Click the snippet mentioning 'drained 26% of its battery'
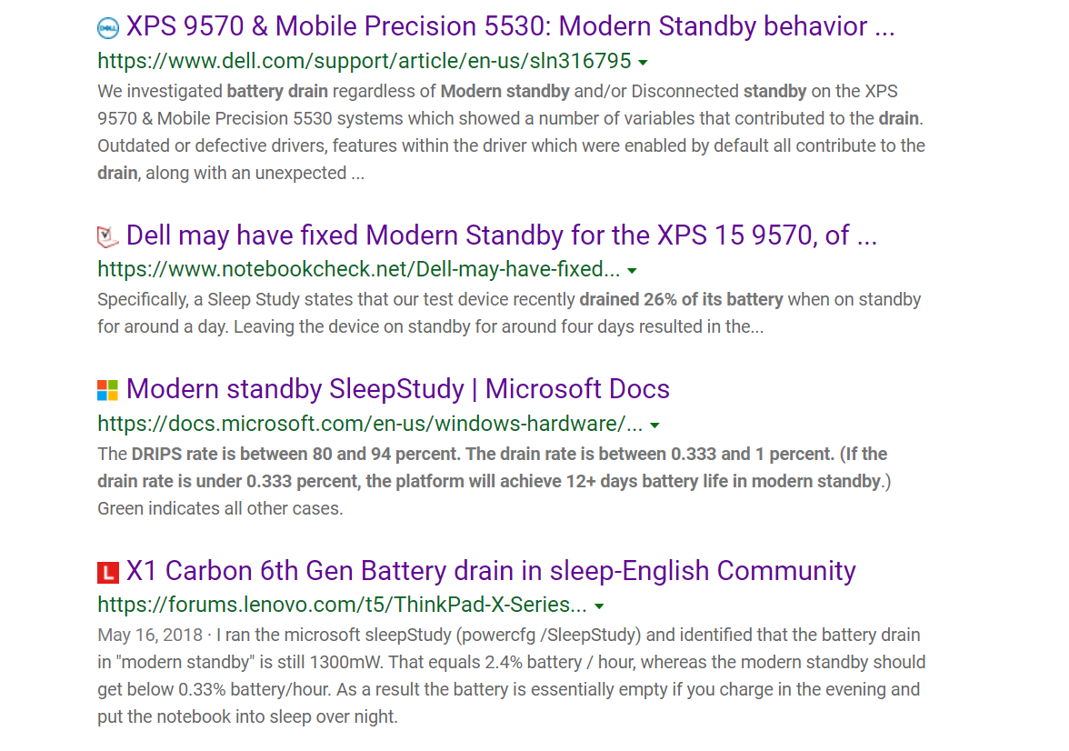This screenshot has height=751, width=1069. tap(509, 313)
